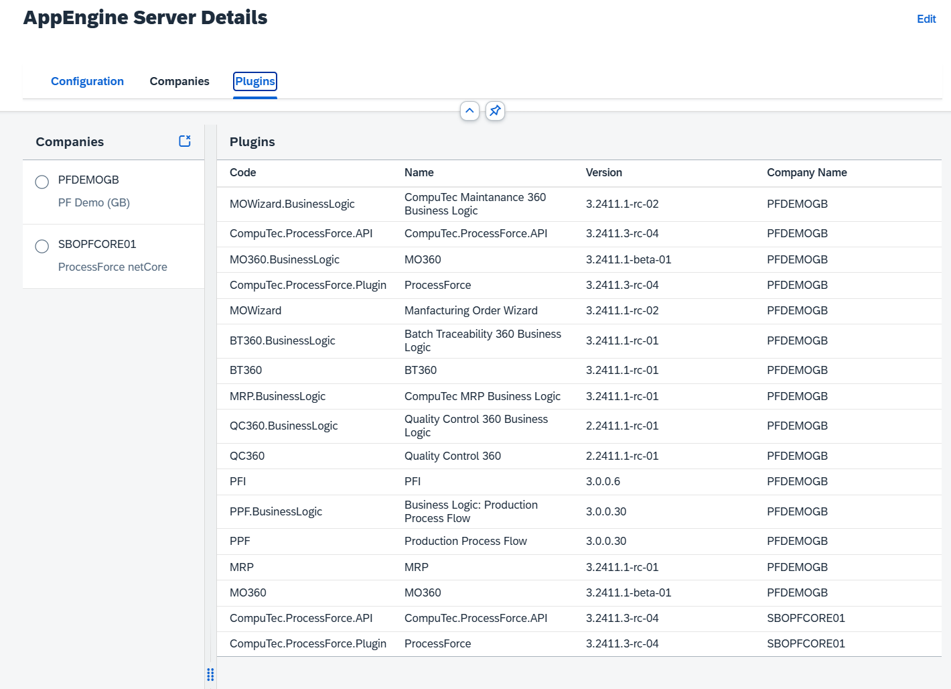This screenshot has height=689, width=951.
Task: Click the Version column header
Action: point(603,172)
